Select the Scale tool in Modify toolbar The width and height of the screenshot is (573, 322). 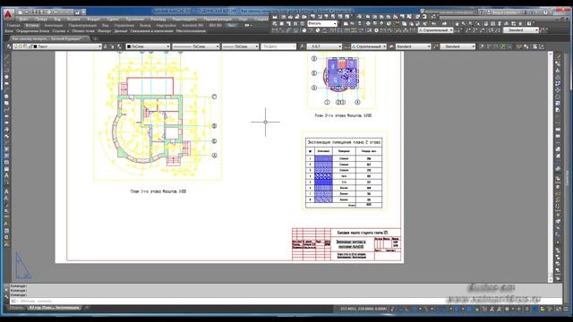coord(558,103)
